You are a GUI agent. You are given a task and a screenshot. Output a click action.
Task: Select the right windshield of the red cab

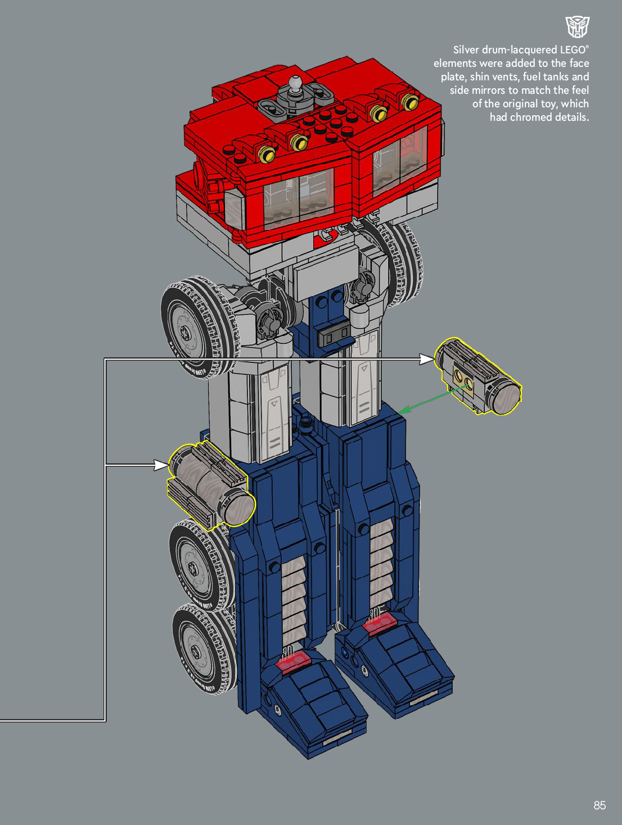[399, 157]
